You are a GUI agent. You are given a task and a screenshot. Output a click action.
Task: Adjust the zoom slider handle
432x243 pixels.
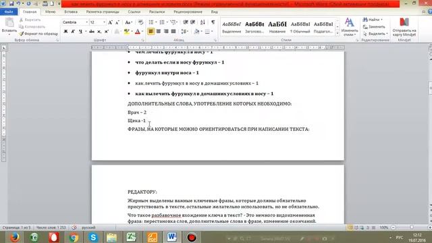[412, 227]
